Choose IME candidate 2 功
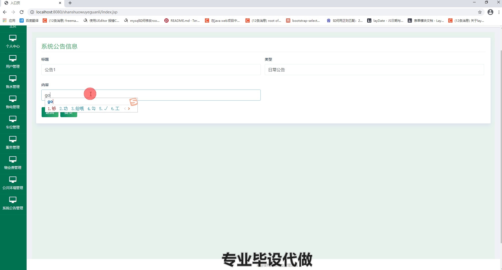The height and width of the screenshot is (270, 502). tap(64, 108)
